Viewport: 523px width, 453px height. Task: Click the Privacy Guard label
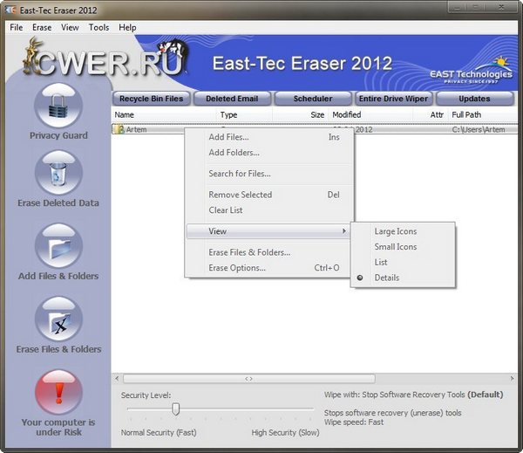58,135
